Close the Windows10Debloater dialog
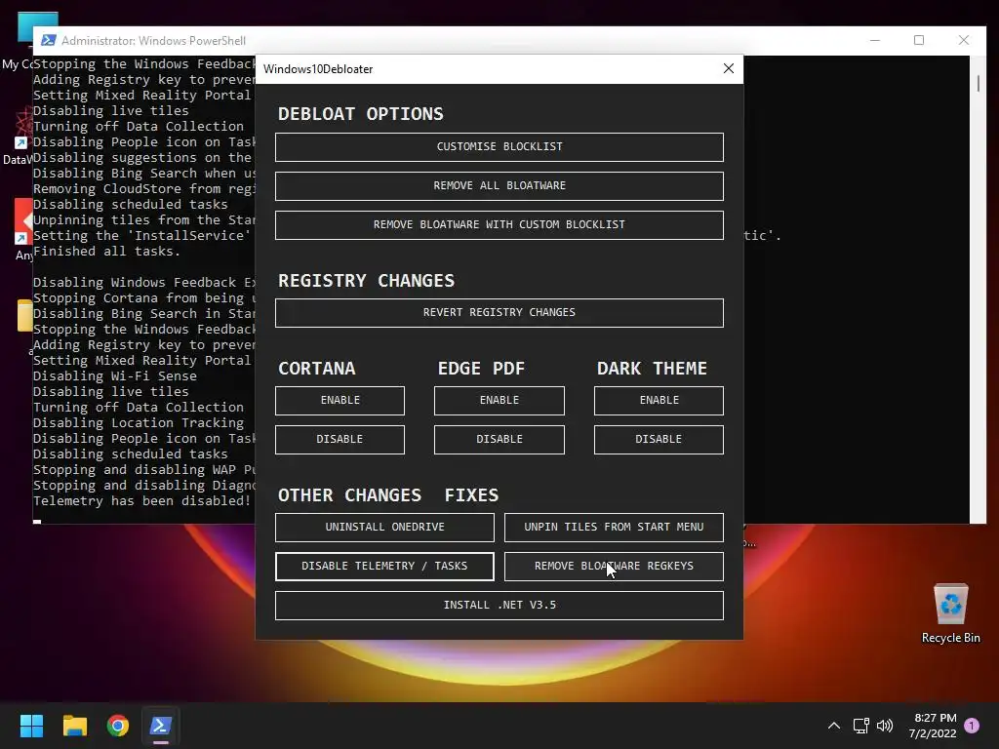 click(728, 69)
